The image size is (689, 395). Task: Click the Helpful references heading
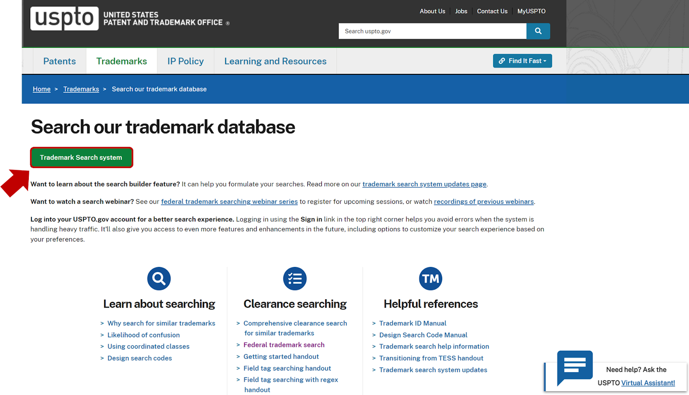tap(431, 304)
